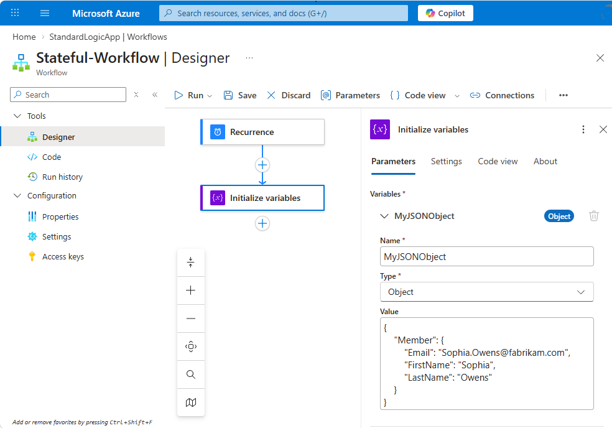
Task: Switch to the Parameters tab
Action: pyautogui.click(x=393, y=161)
